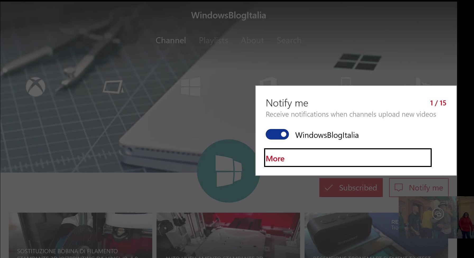Toggle WindowsBlogItalia notifications switch
Screen dimensions: 474x258
click(277, 135)
